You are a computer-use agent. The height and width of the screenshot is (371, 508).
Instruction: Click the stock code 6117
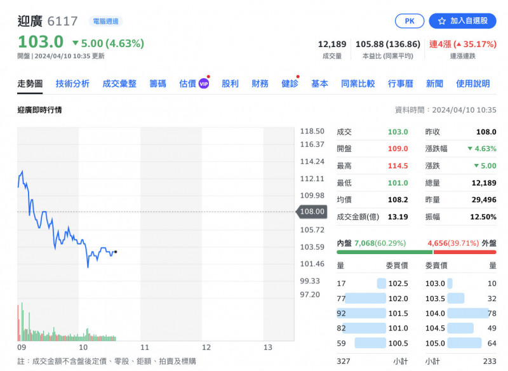point(62,22)
